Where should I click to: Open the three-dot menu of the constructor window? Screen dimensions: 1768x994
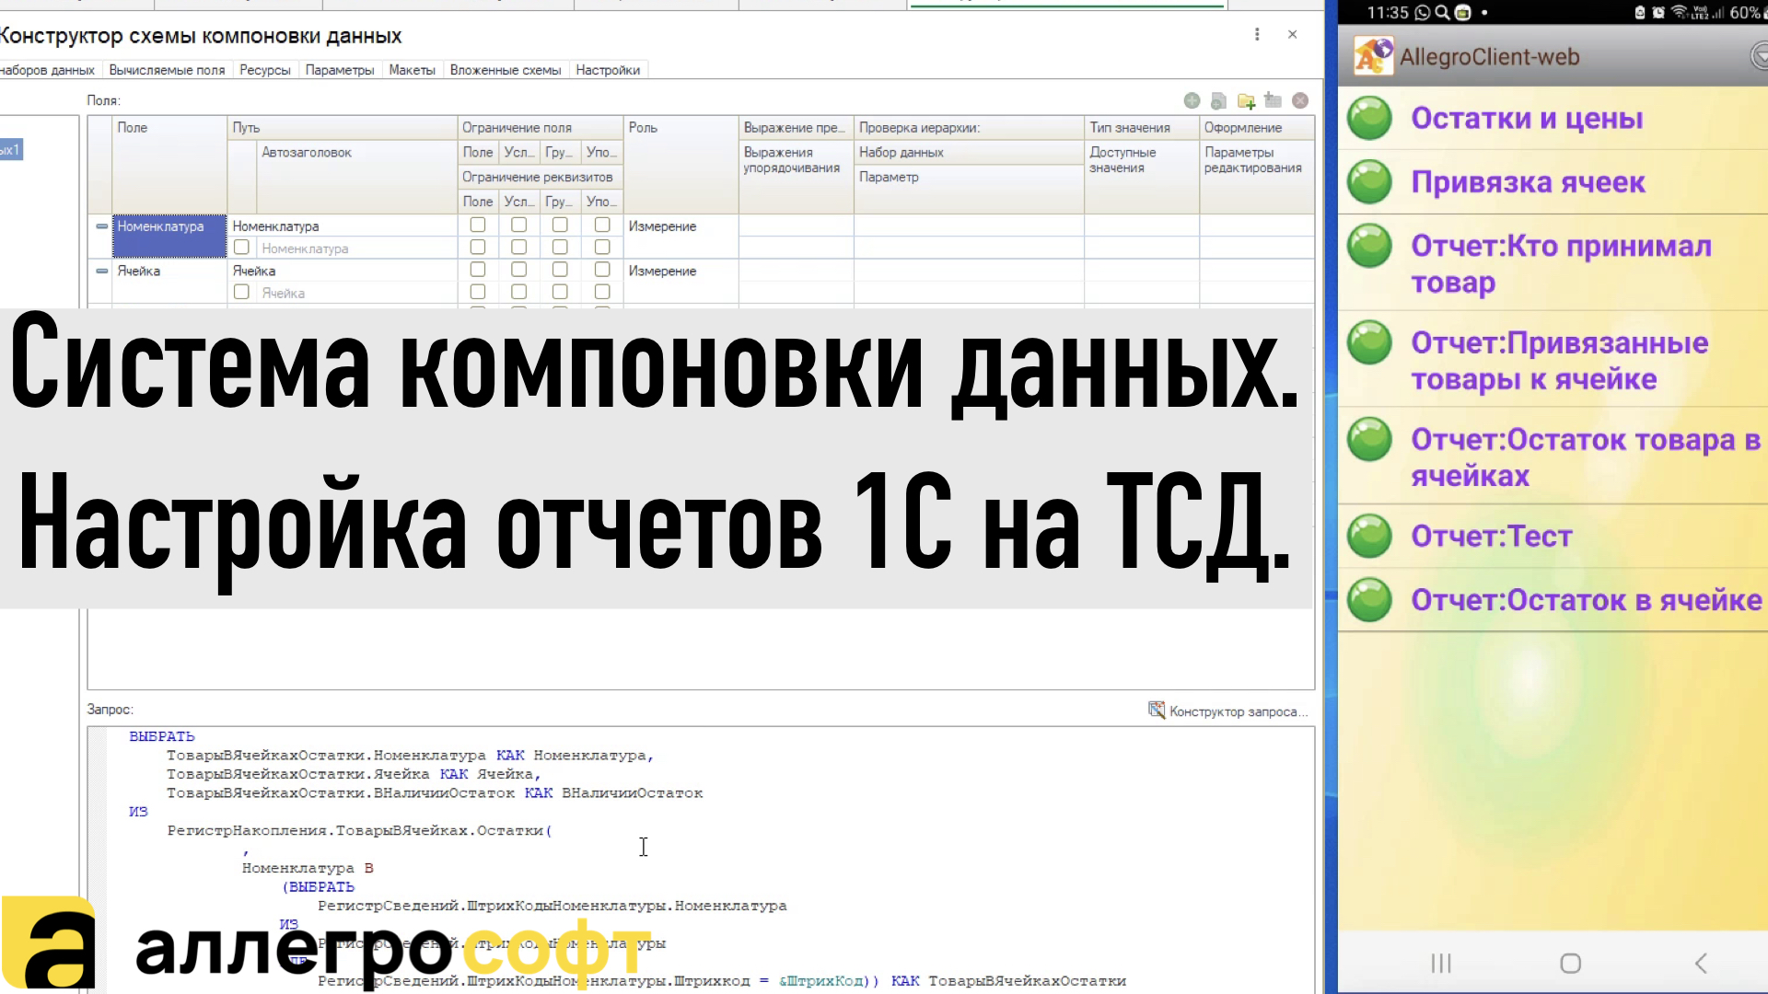1257,34
